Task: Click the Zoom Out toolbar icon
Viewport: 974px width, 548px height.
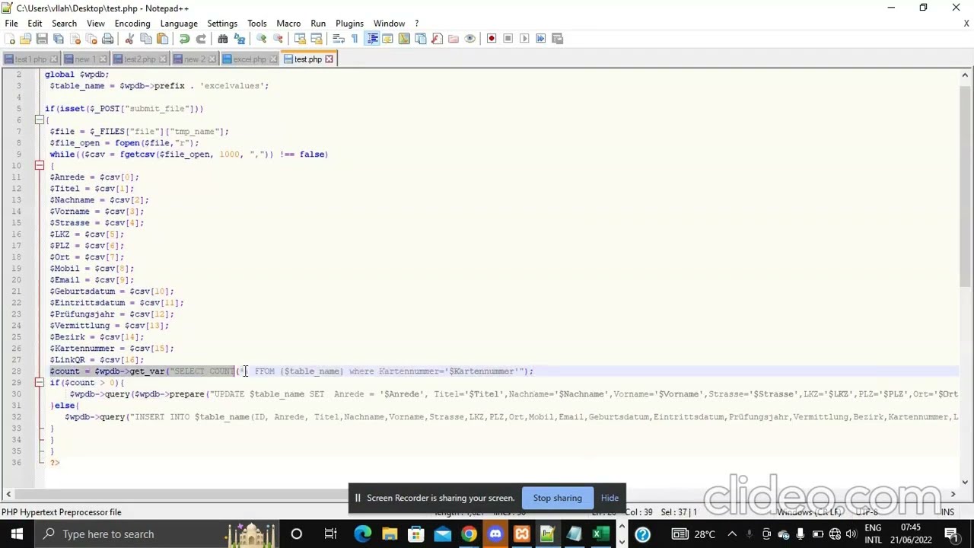Action: click(278, 39)
